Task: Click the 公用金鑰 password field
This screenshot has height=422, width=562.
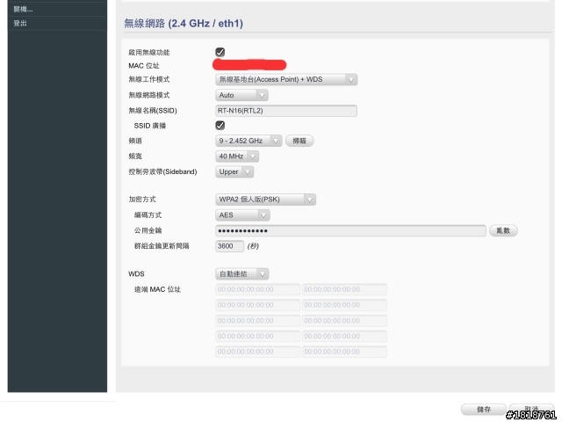Action: pyautogui.click(x=350, y=230)
